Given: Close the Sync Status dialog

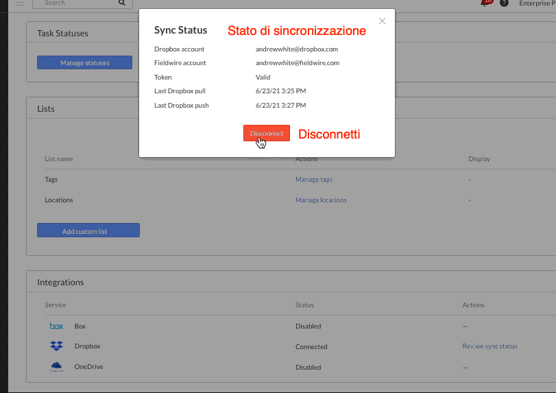Looking at the screenshot, I should point(382,21).
